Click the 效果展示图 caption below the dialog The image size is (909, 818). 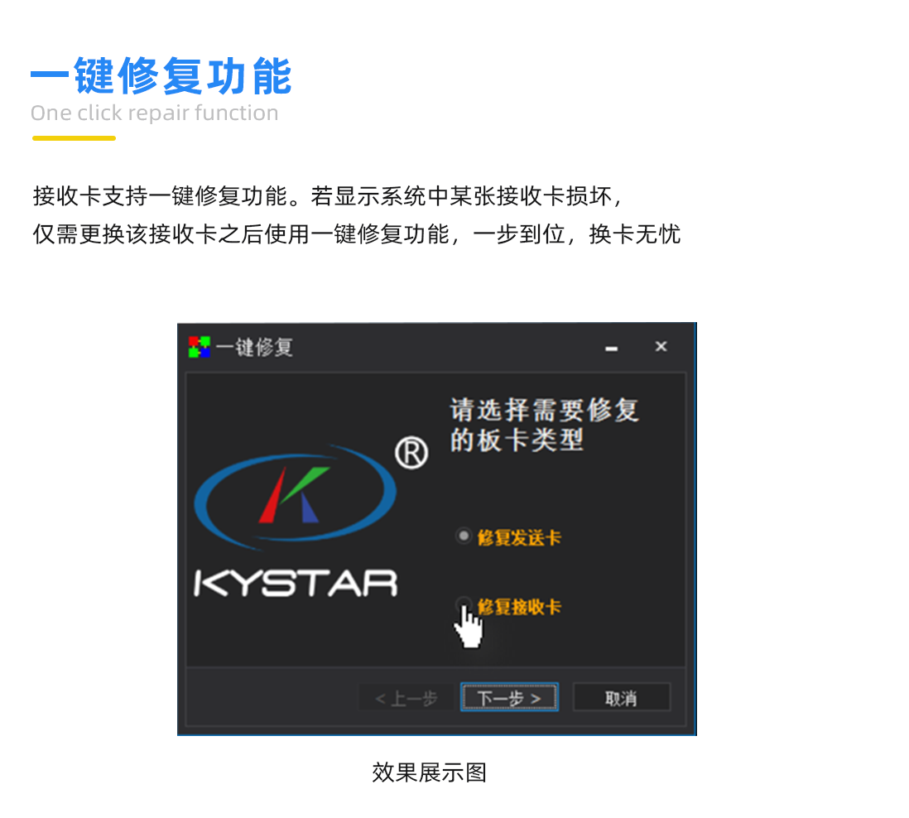coord(429,772)
